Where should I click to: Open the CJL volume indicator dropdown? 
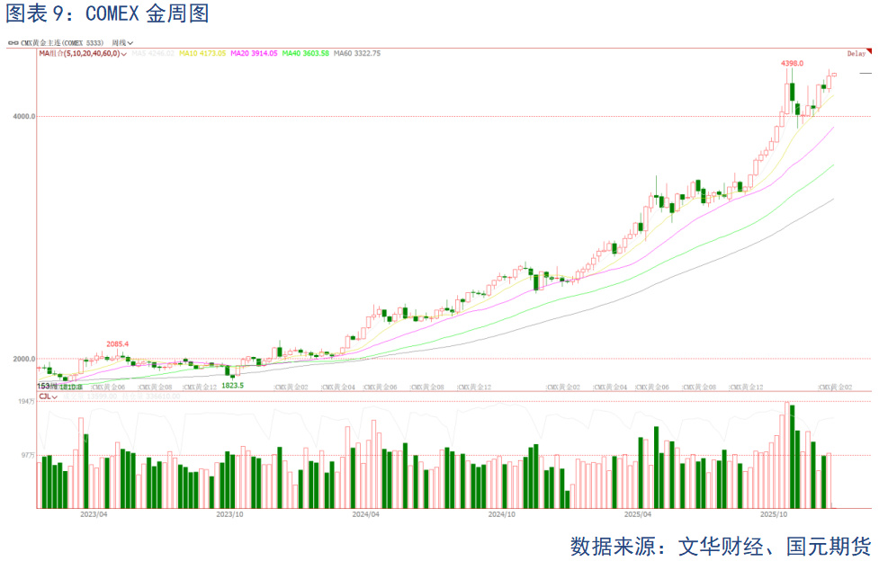(49, 396)
